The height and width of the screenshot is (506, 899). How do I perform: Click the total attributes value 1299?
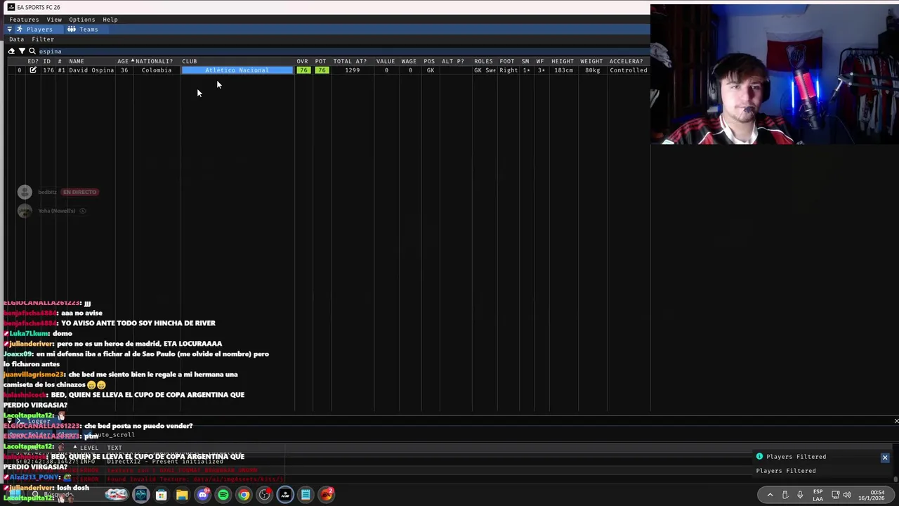pyautogui.click(x=352, y=70)
